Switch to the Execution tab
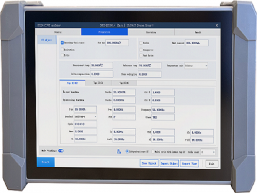 click(151, 32)
